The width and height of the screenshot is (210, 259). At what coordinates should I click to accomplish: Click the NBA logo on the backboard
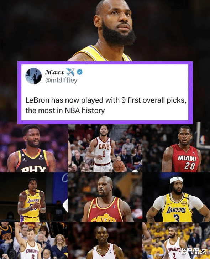(203, 140)
